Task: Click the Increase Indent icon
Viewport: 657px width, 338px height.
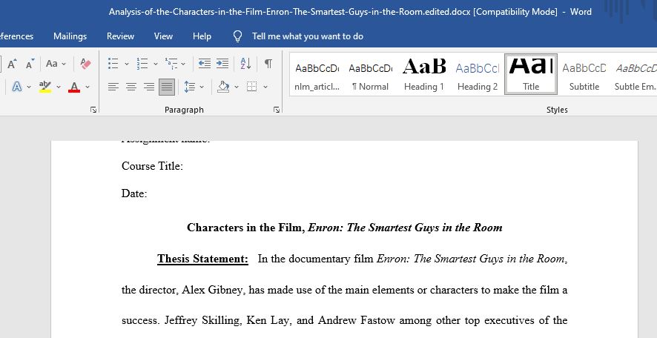Action: click(222, 64)
